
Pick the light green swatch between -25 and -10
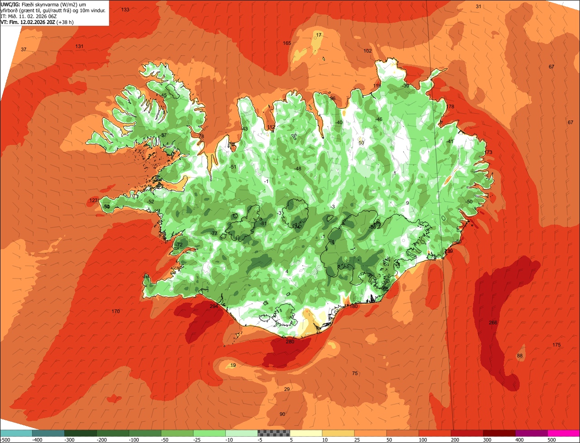pos(209,433)
